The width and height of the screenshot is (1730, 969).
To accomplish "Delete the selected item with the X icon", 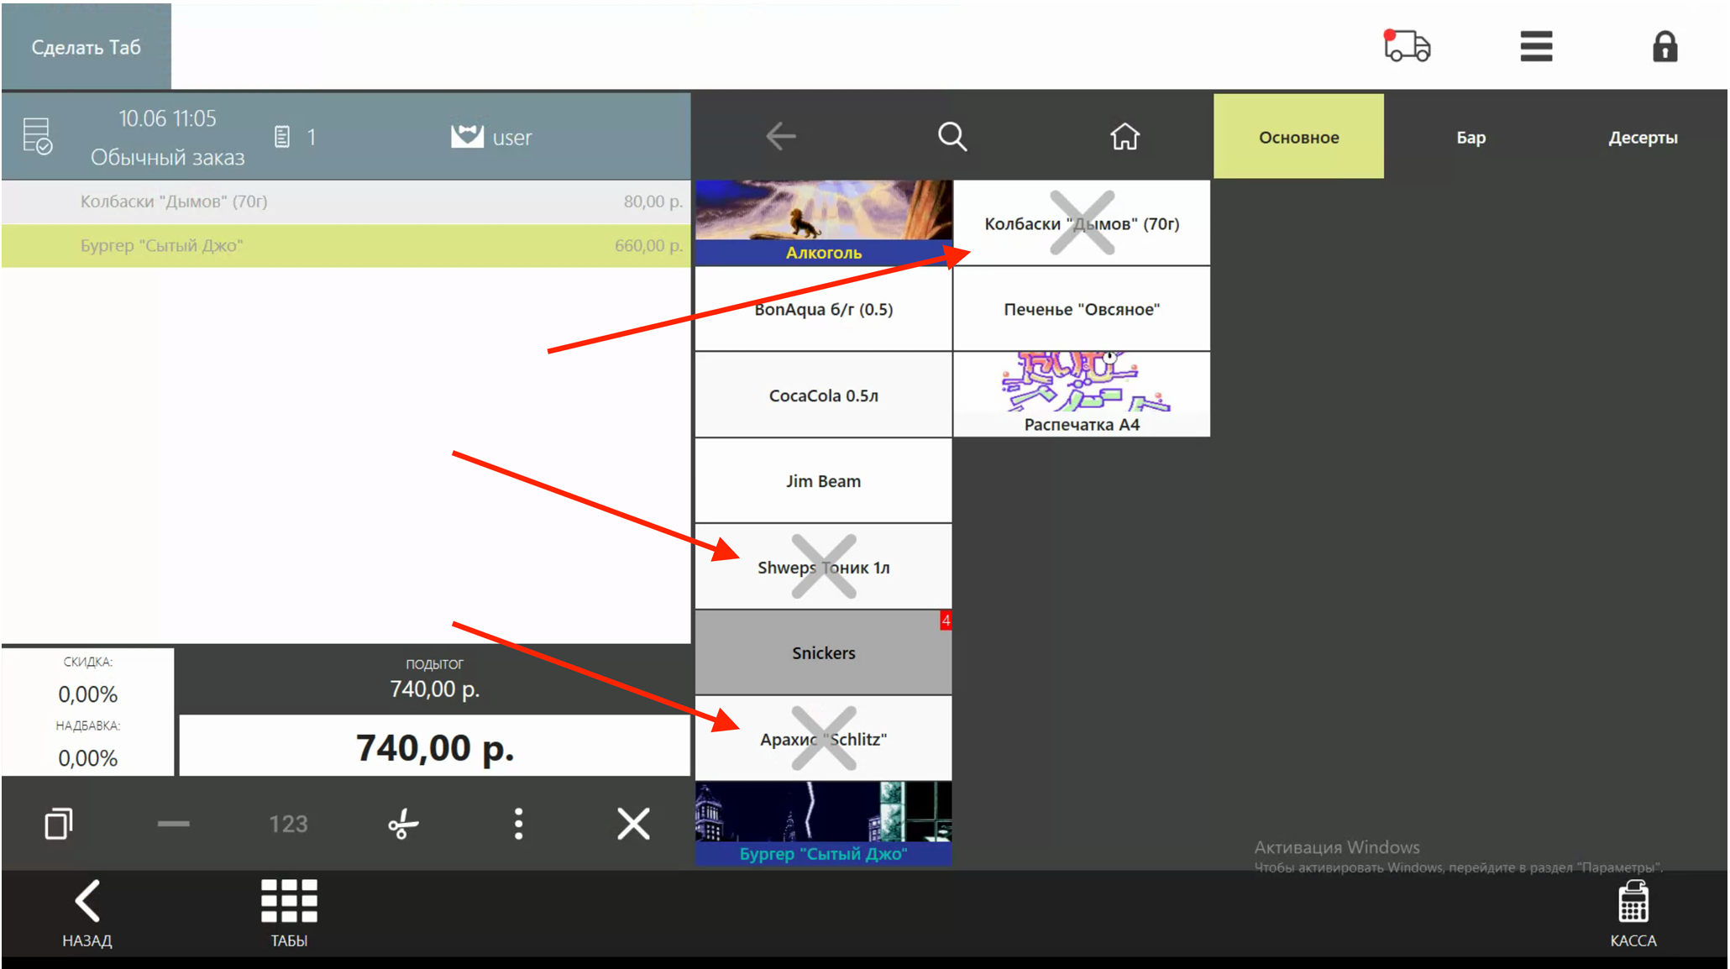I will click(633, 824).
